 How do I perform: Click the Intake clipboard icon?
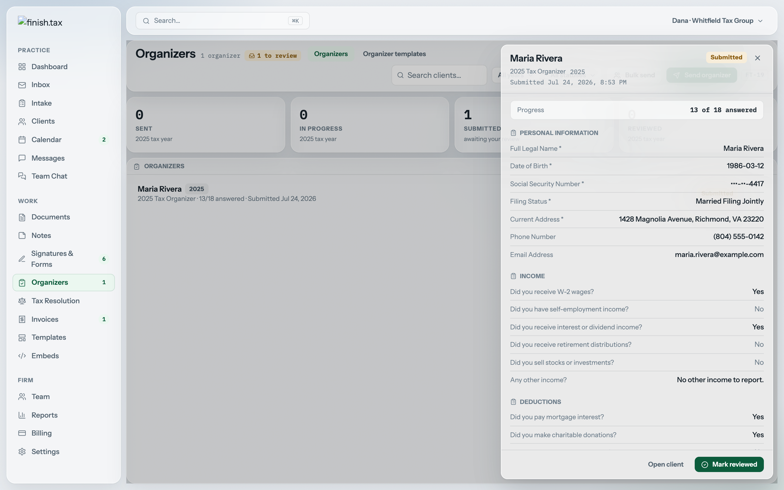pos(22,103)
